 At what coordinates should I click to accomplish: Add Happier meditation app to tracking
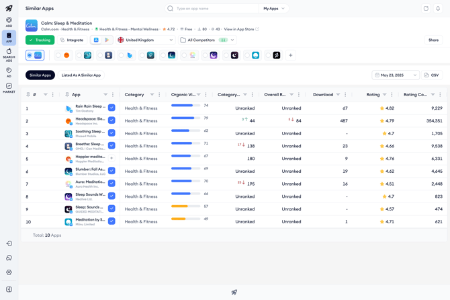[111, 159]
